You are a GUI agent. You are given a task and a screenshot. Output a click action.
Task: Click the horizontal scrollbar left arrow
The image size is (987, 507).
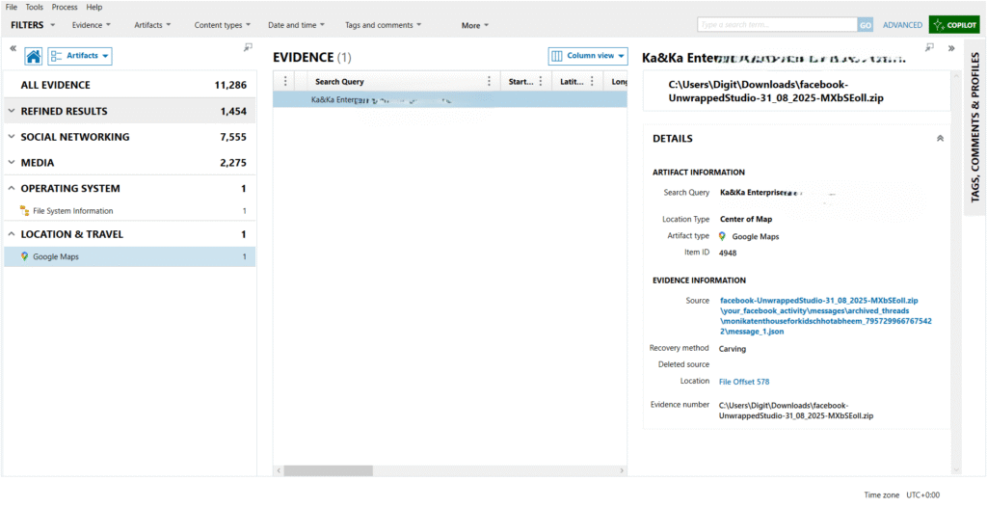tap(279, 470)
